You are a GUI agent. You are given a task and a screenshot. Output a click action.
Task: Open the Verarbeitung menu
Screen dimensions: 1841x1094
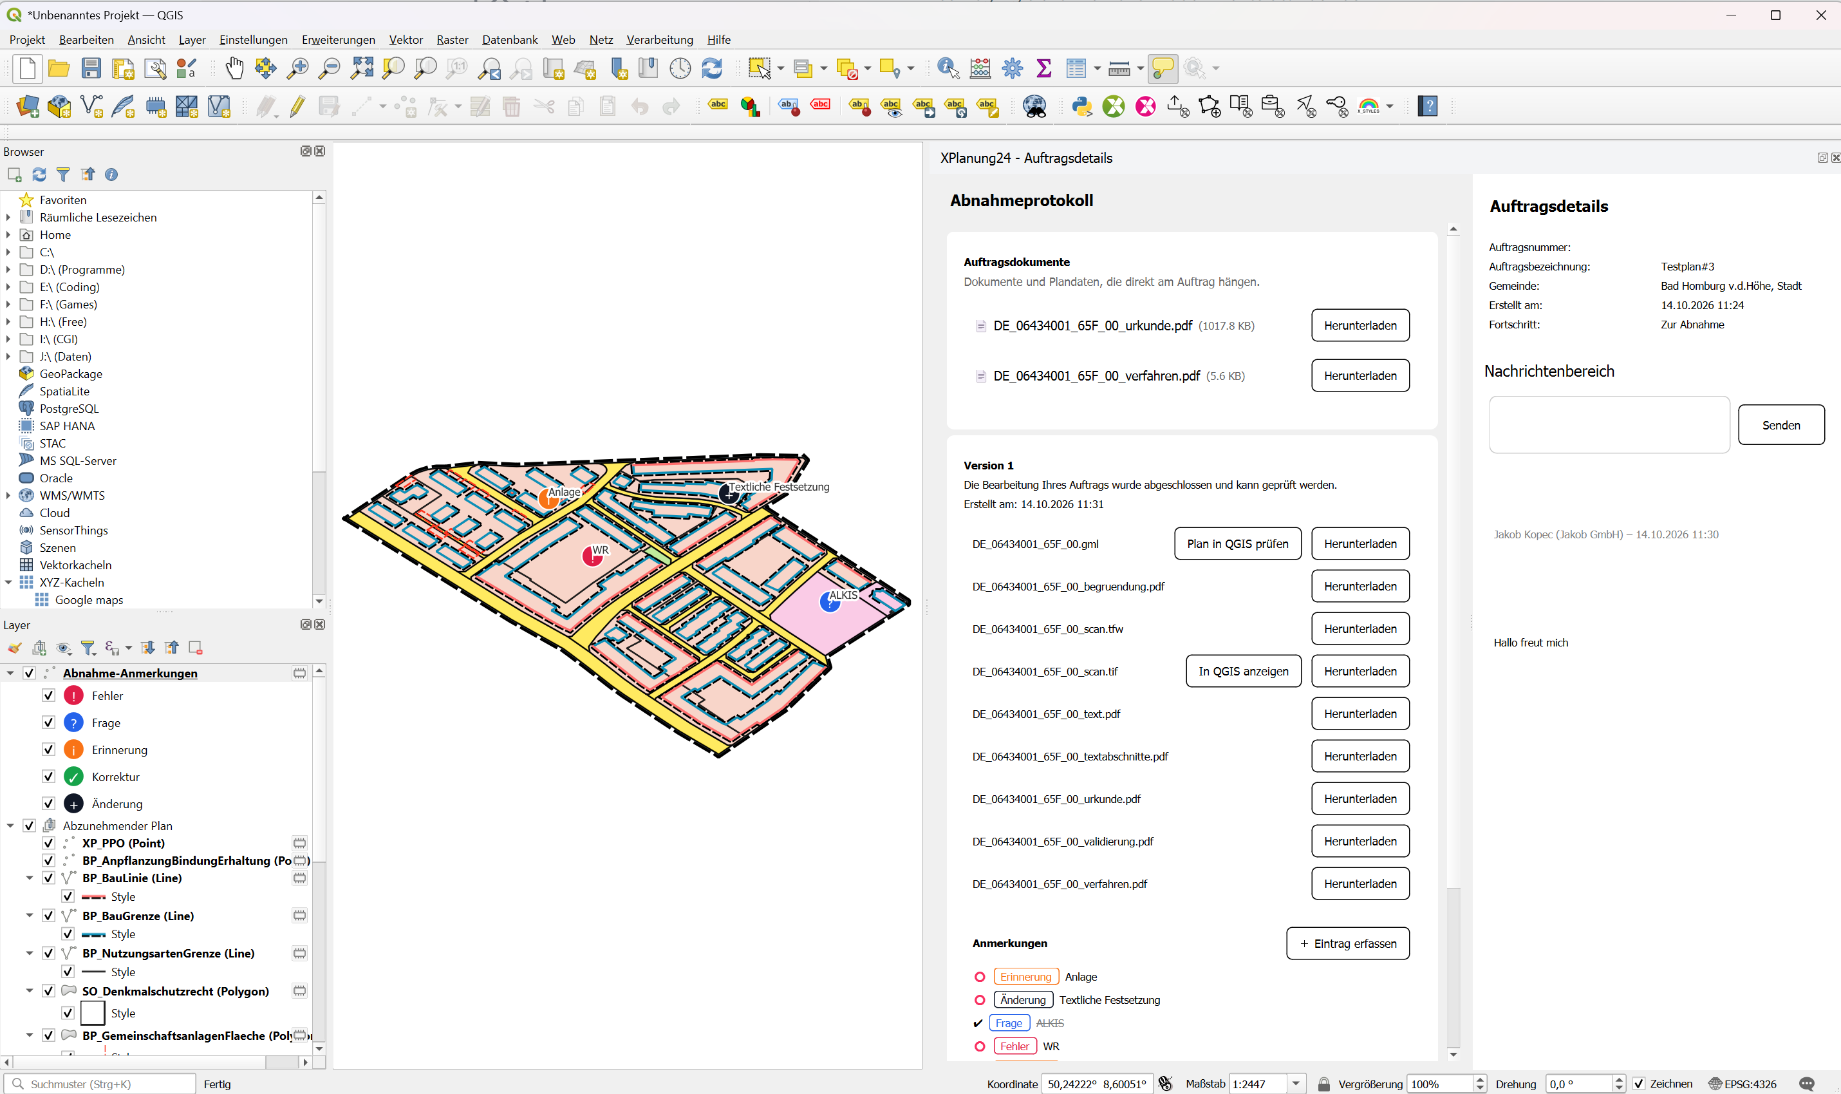tap(660, 40)
